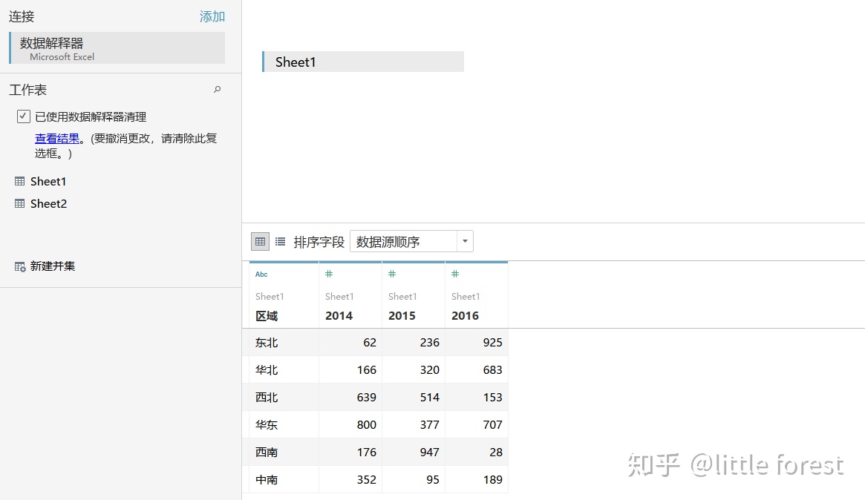Click the Sheet1 table icon in worksheet list
865x500 pixels.
pyautogui.click(x=20, y=181)
